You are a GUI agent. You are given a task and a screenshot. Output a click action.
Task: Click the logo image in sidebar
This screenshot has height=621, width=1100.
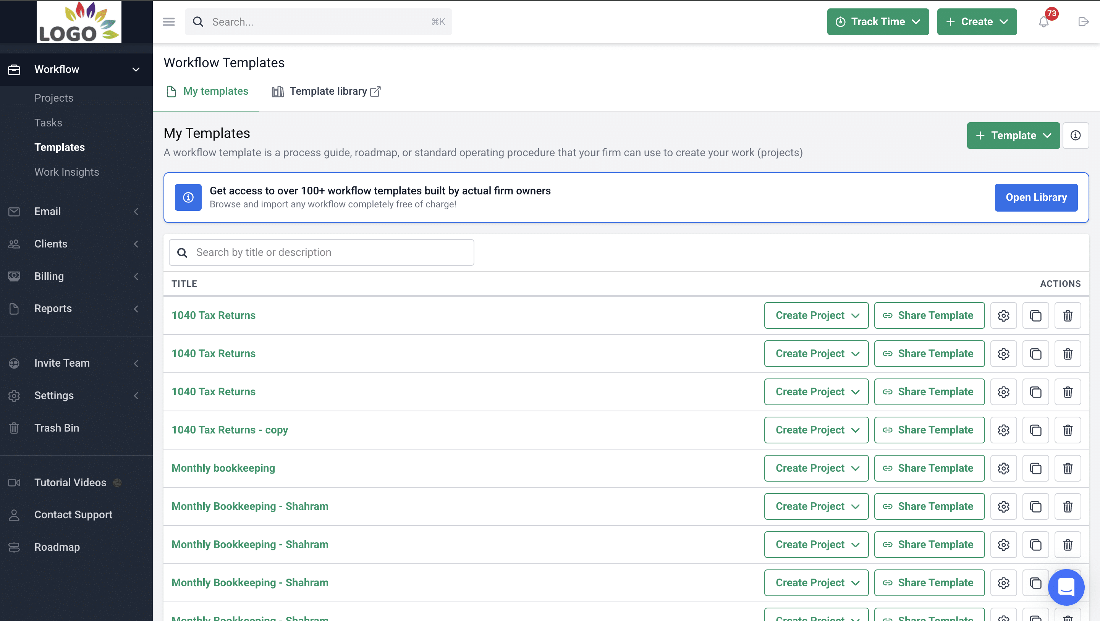point(79,22)
